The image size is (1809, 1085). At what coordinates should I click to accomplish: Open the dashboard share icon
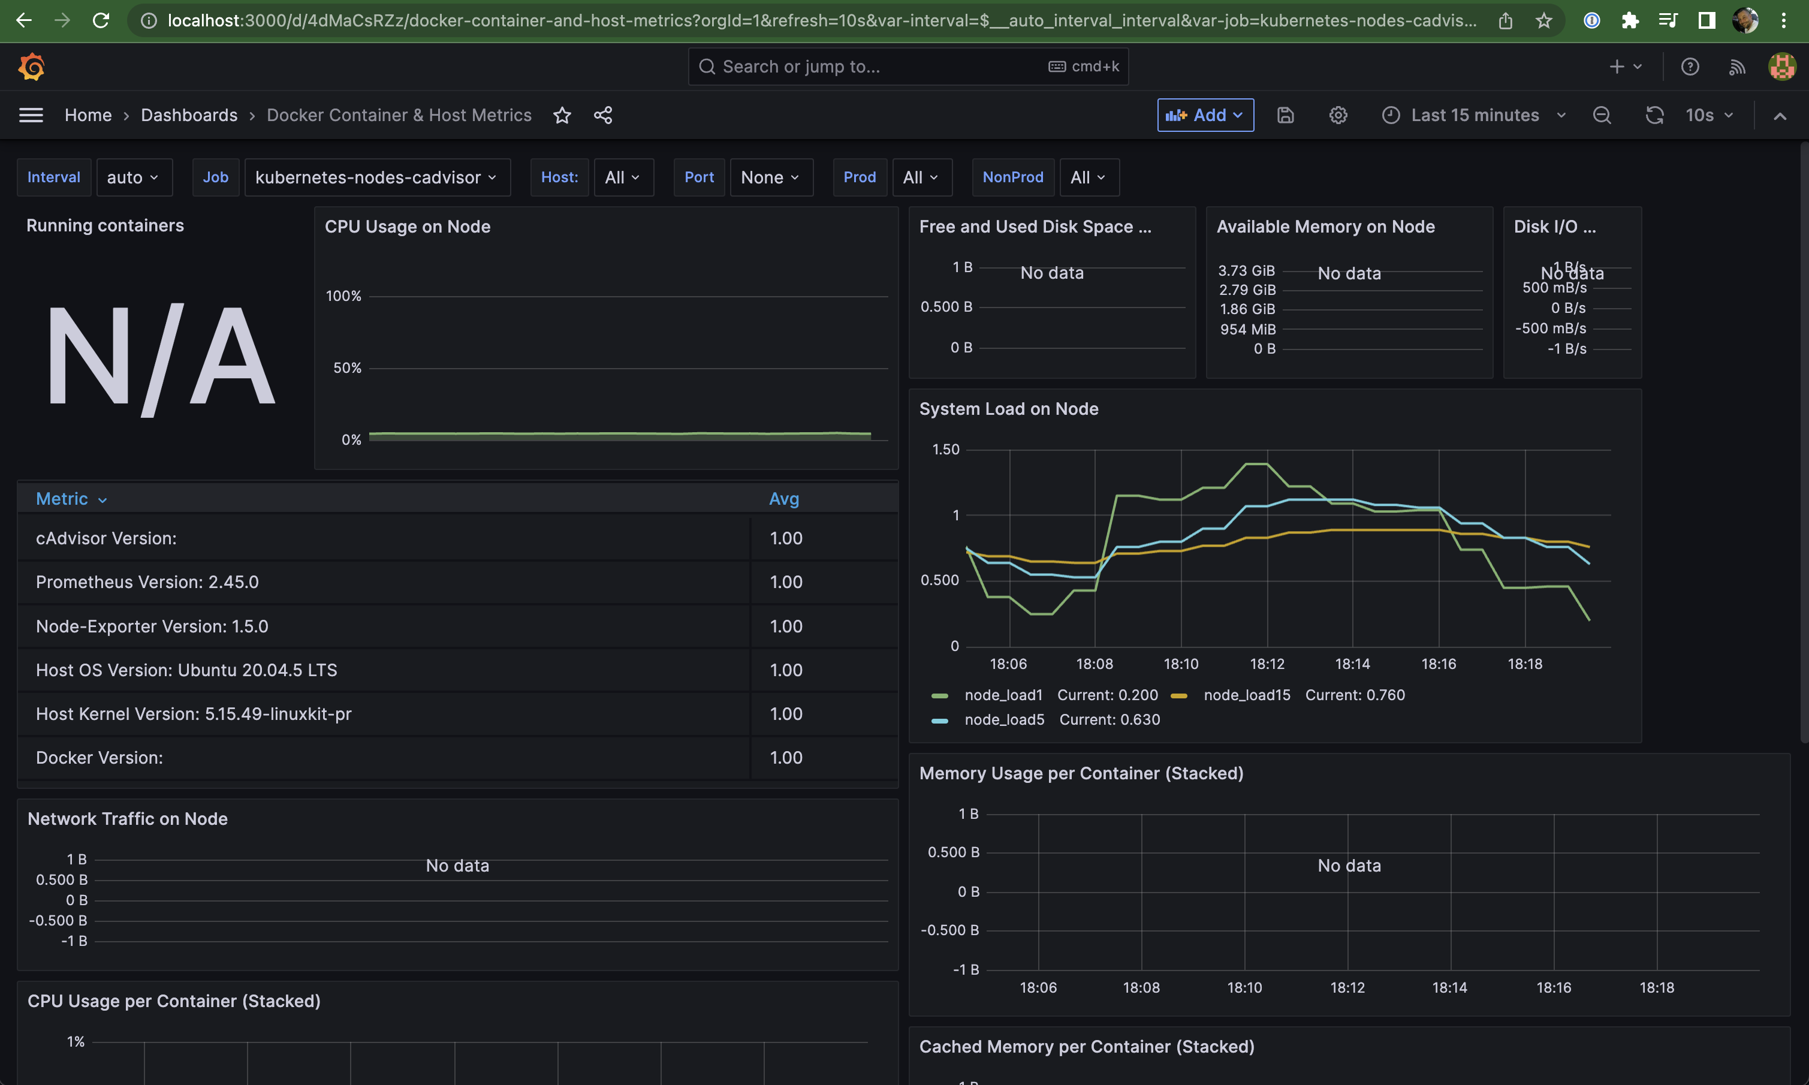[602, 114]
